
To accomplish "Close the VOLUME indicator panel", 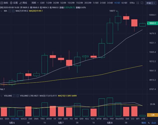I will pos(18,95).
